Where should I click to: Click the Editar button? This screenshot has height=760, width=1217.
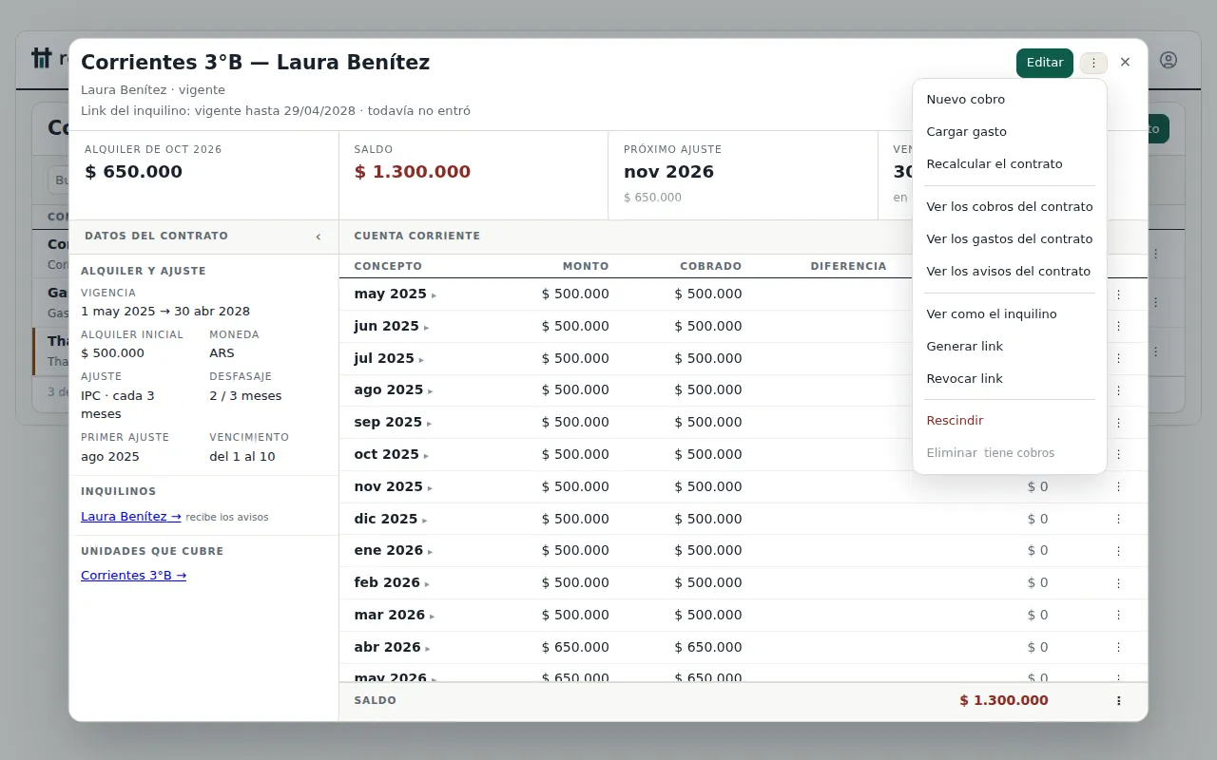click(1044, 63)
